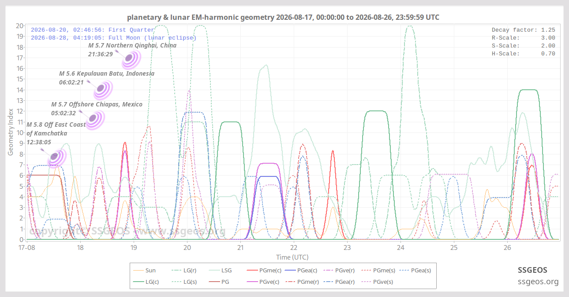
Task: Click the 12:38:05 Kamchatka time label
Action: pyautogui.click(x=39, y=142)
